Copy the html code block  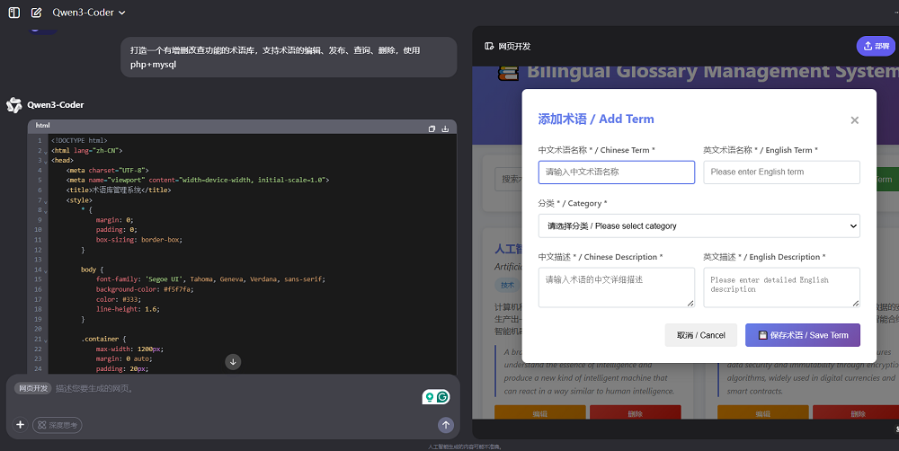click(x=432, y=128)
